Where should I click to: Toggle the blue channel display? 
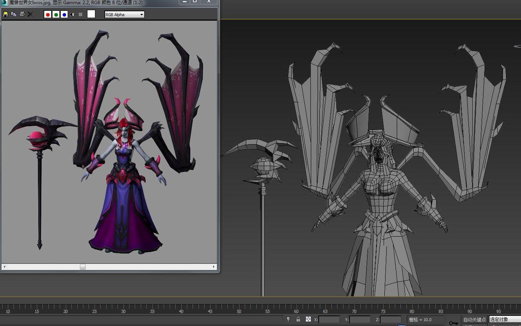64,15
